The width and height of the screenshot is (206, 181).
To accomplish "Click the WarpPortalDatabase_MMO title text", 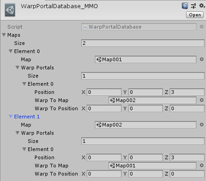I will (x=59, y=6).
